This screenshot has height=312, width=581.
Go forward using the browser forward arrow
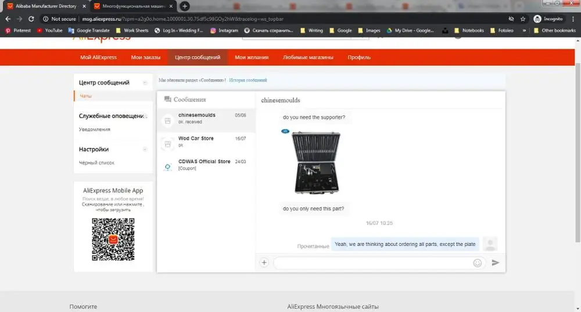point(20,19)
